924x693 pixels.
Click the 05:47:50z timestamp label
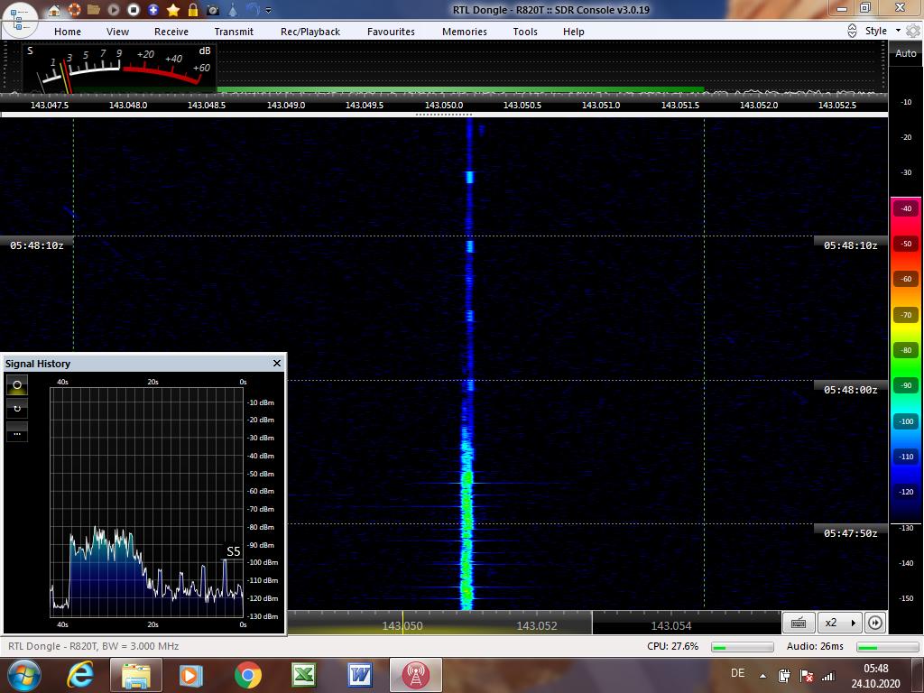850,533
